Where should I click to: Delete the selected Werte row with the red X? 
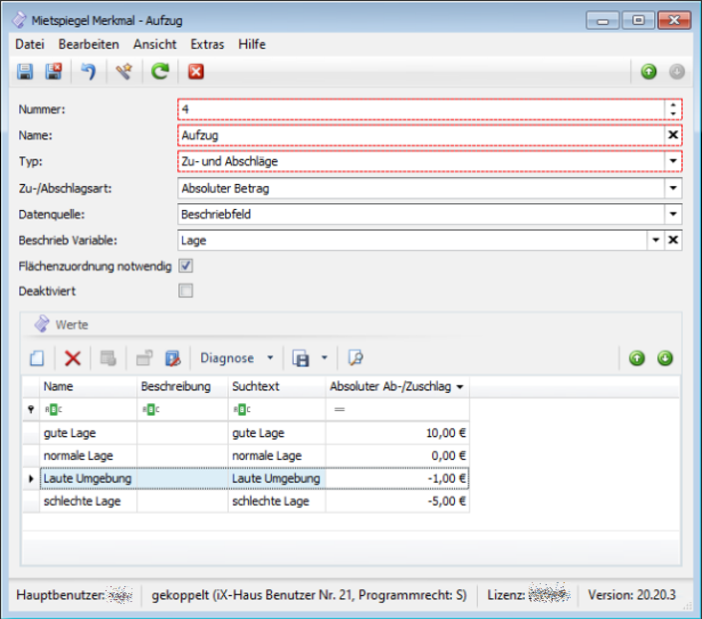[x=73, y=358]
